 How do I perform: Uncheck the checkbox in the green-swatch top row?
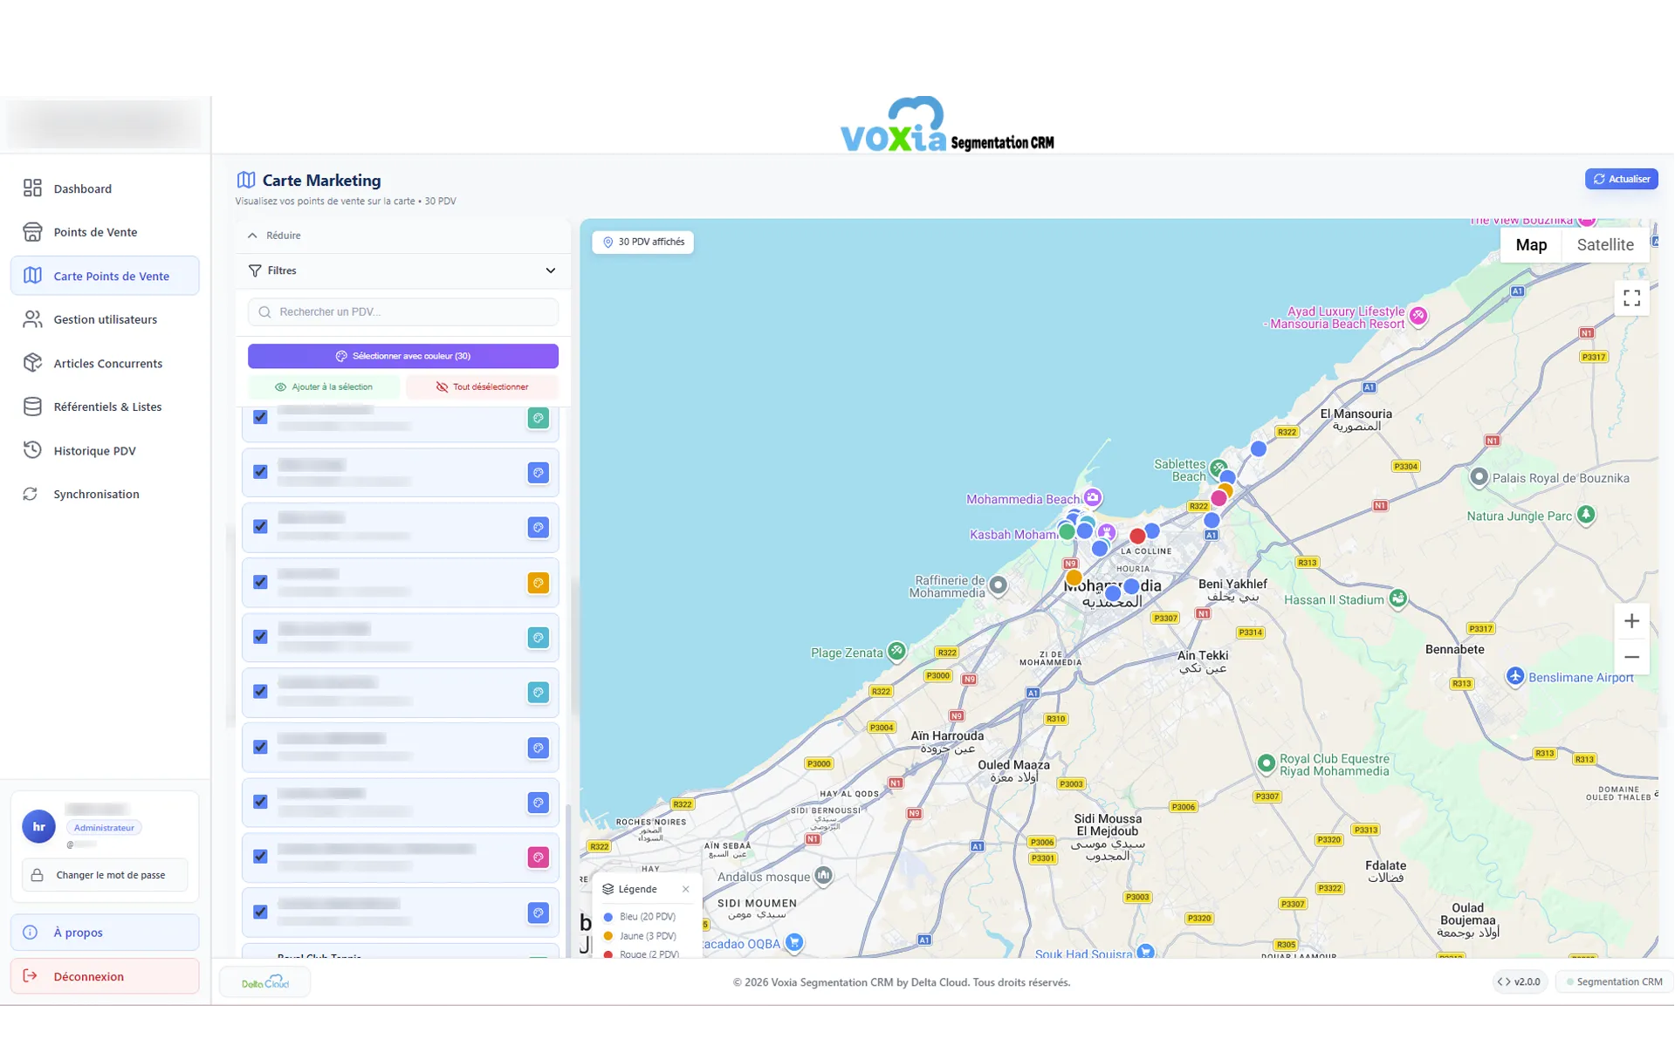tap(260, 417)
